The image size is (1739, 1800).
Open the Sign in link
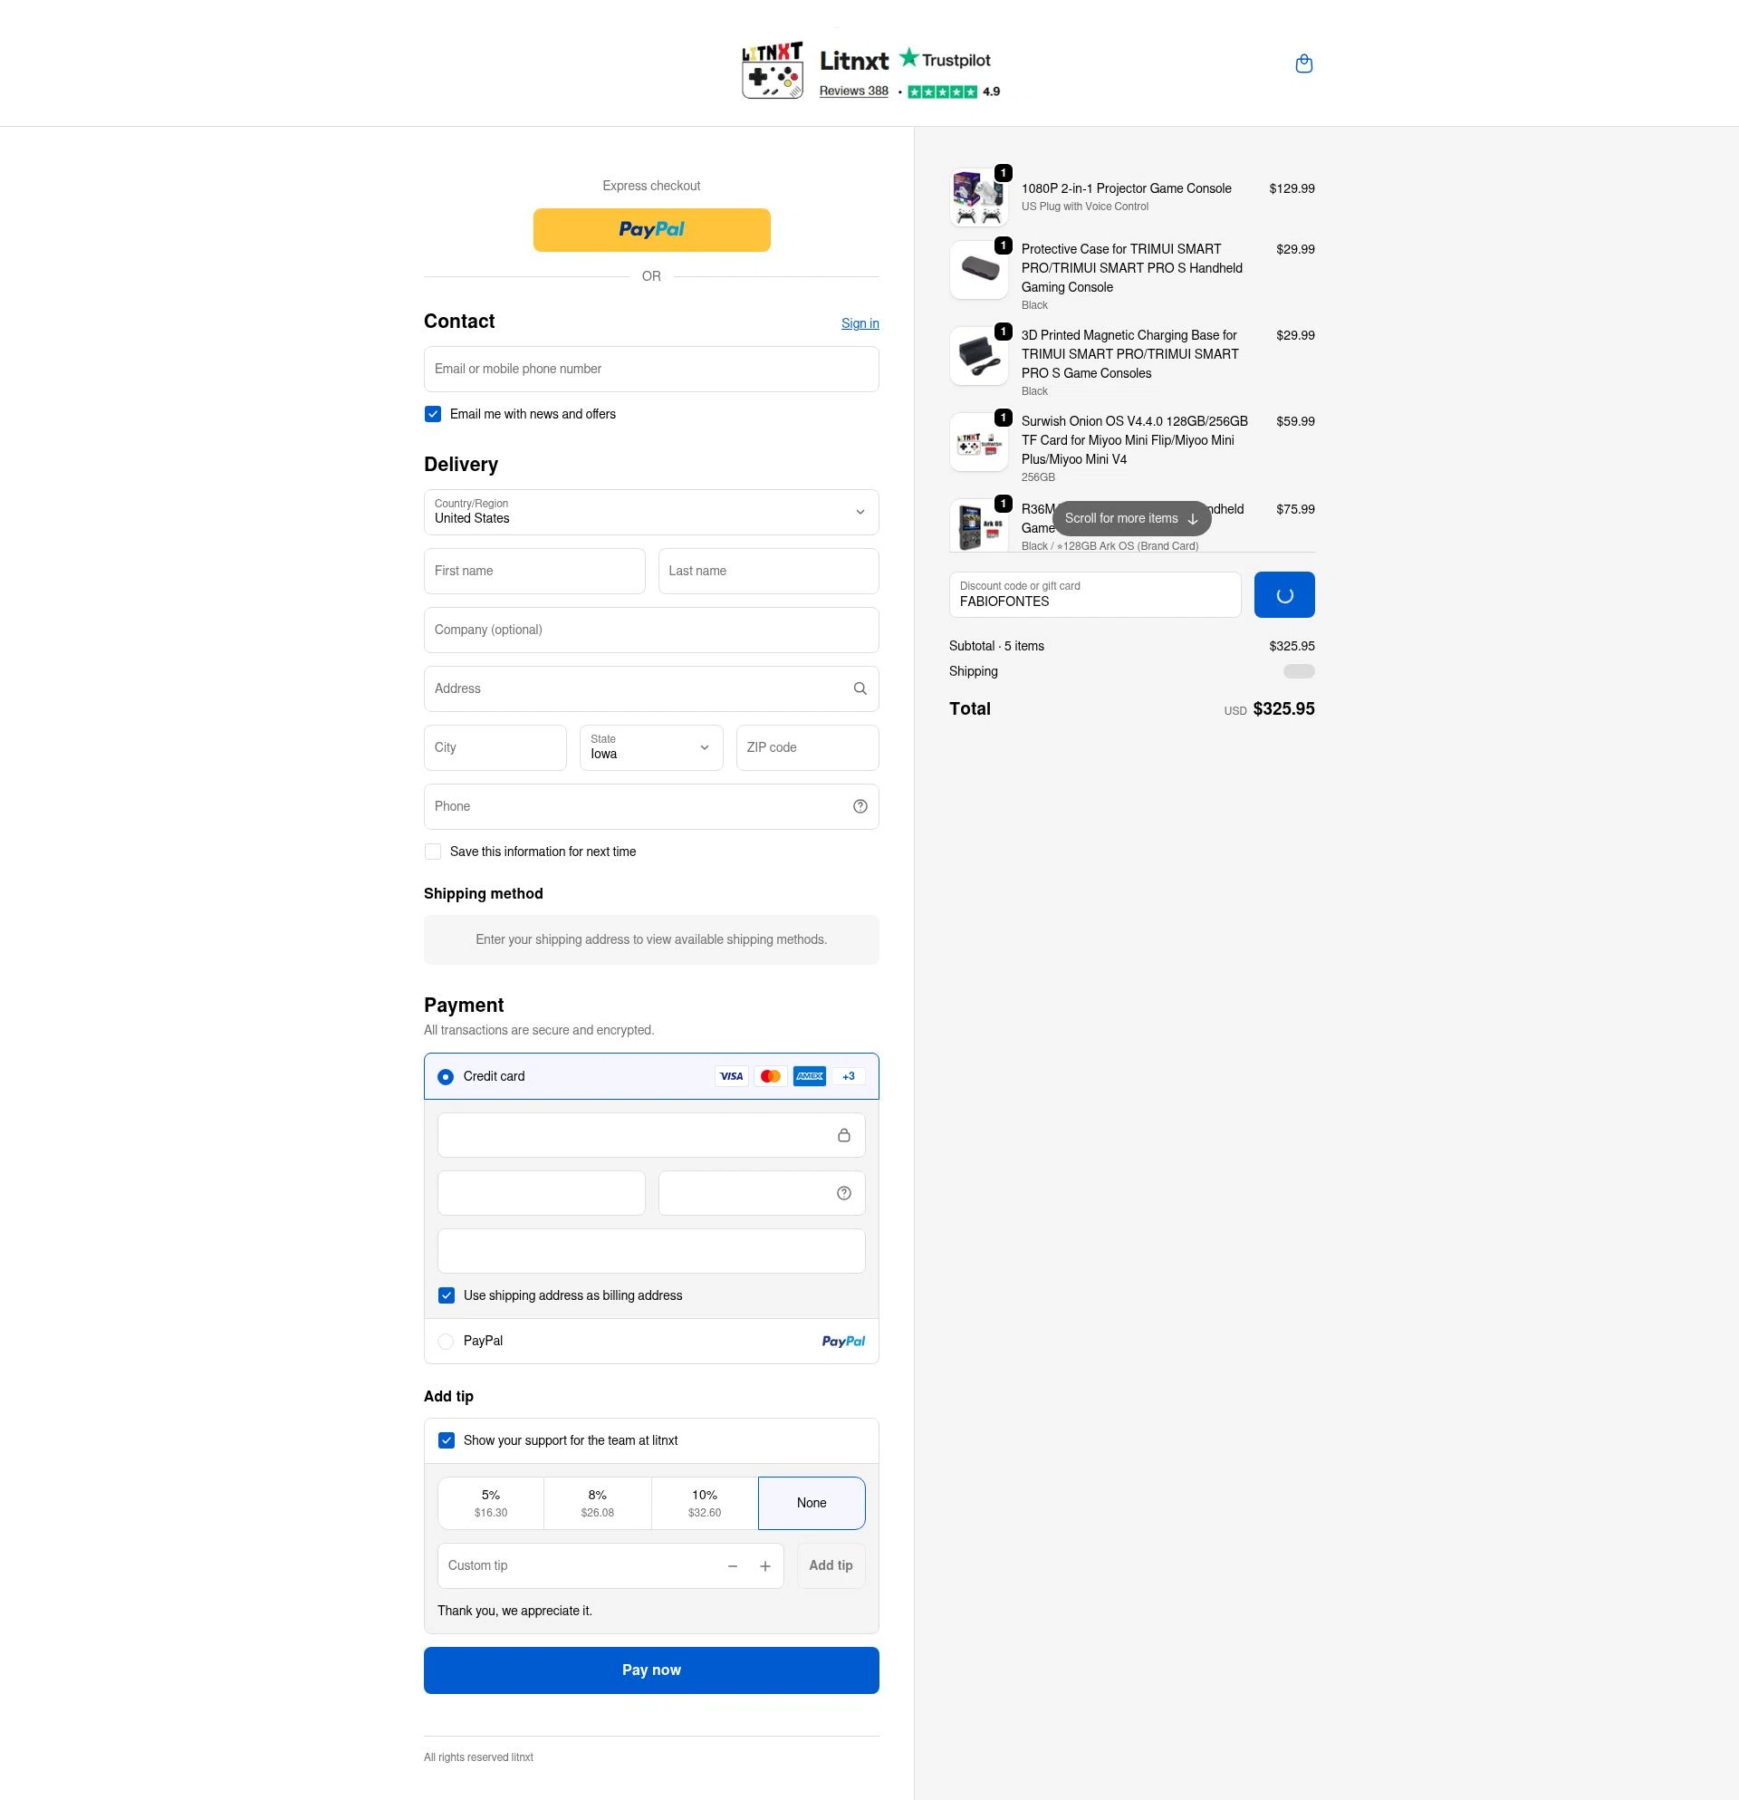click(x=859, y=323)
